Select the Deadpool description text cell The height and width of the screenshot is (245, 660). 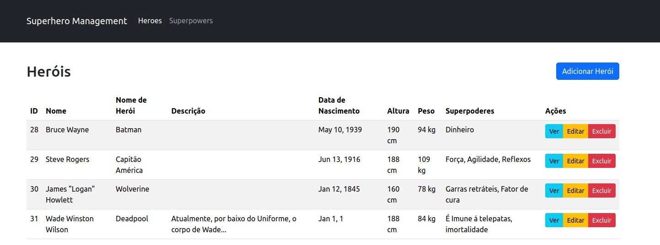(234, 224)
